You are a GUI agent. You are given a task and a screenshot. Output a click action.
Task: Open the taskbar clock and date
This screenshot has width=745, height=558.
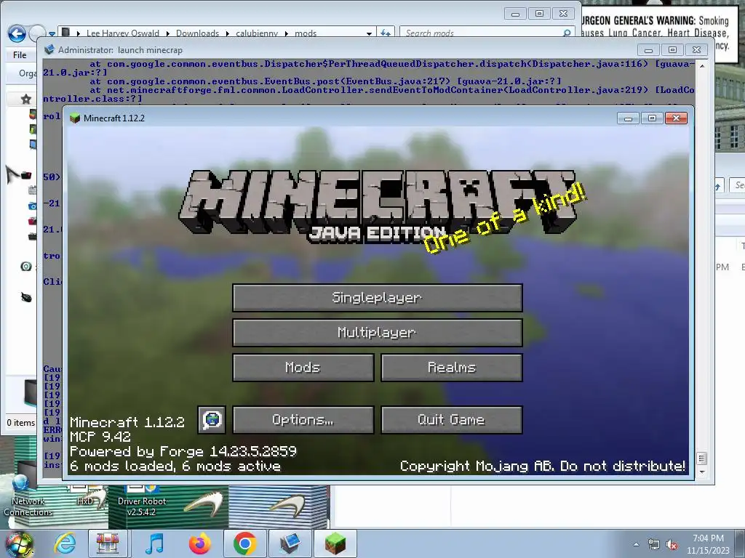point(708,544)
